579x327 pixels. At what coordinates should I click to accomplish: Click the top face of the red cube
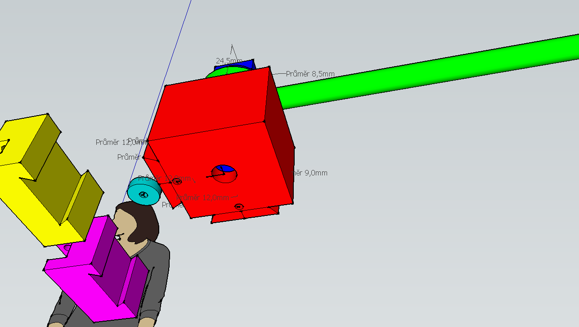(x=211, y=108)
